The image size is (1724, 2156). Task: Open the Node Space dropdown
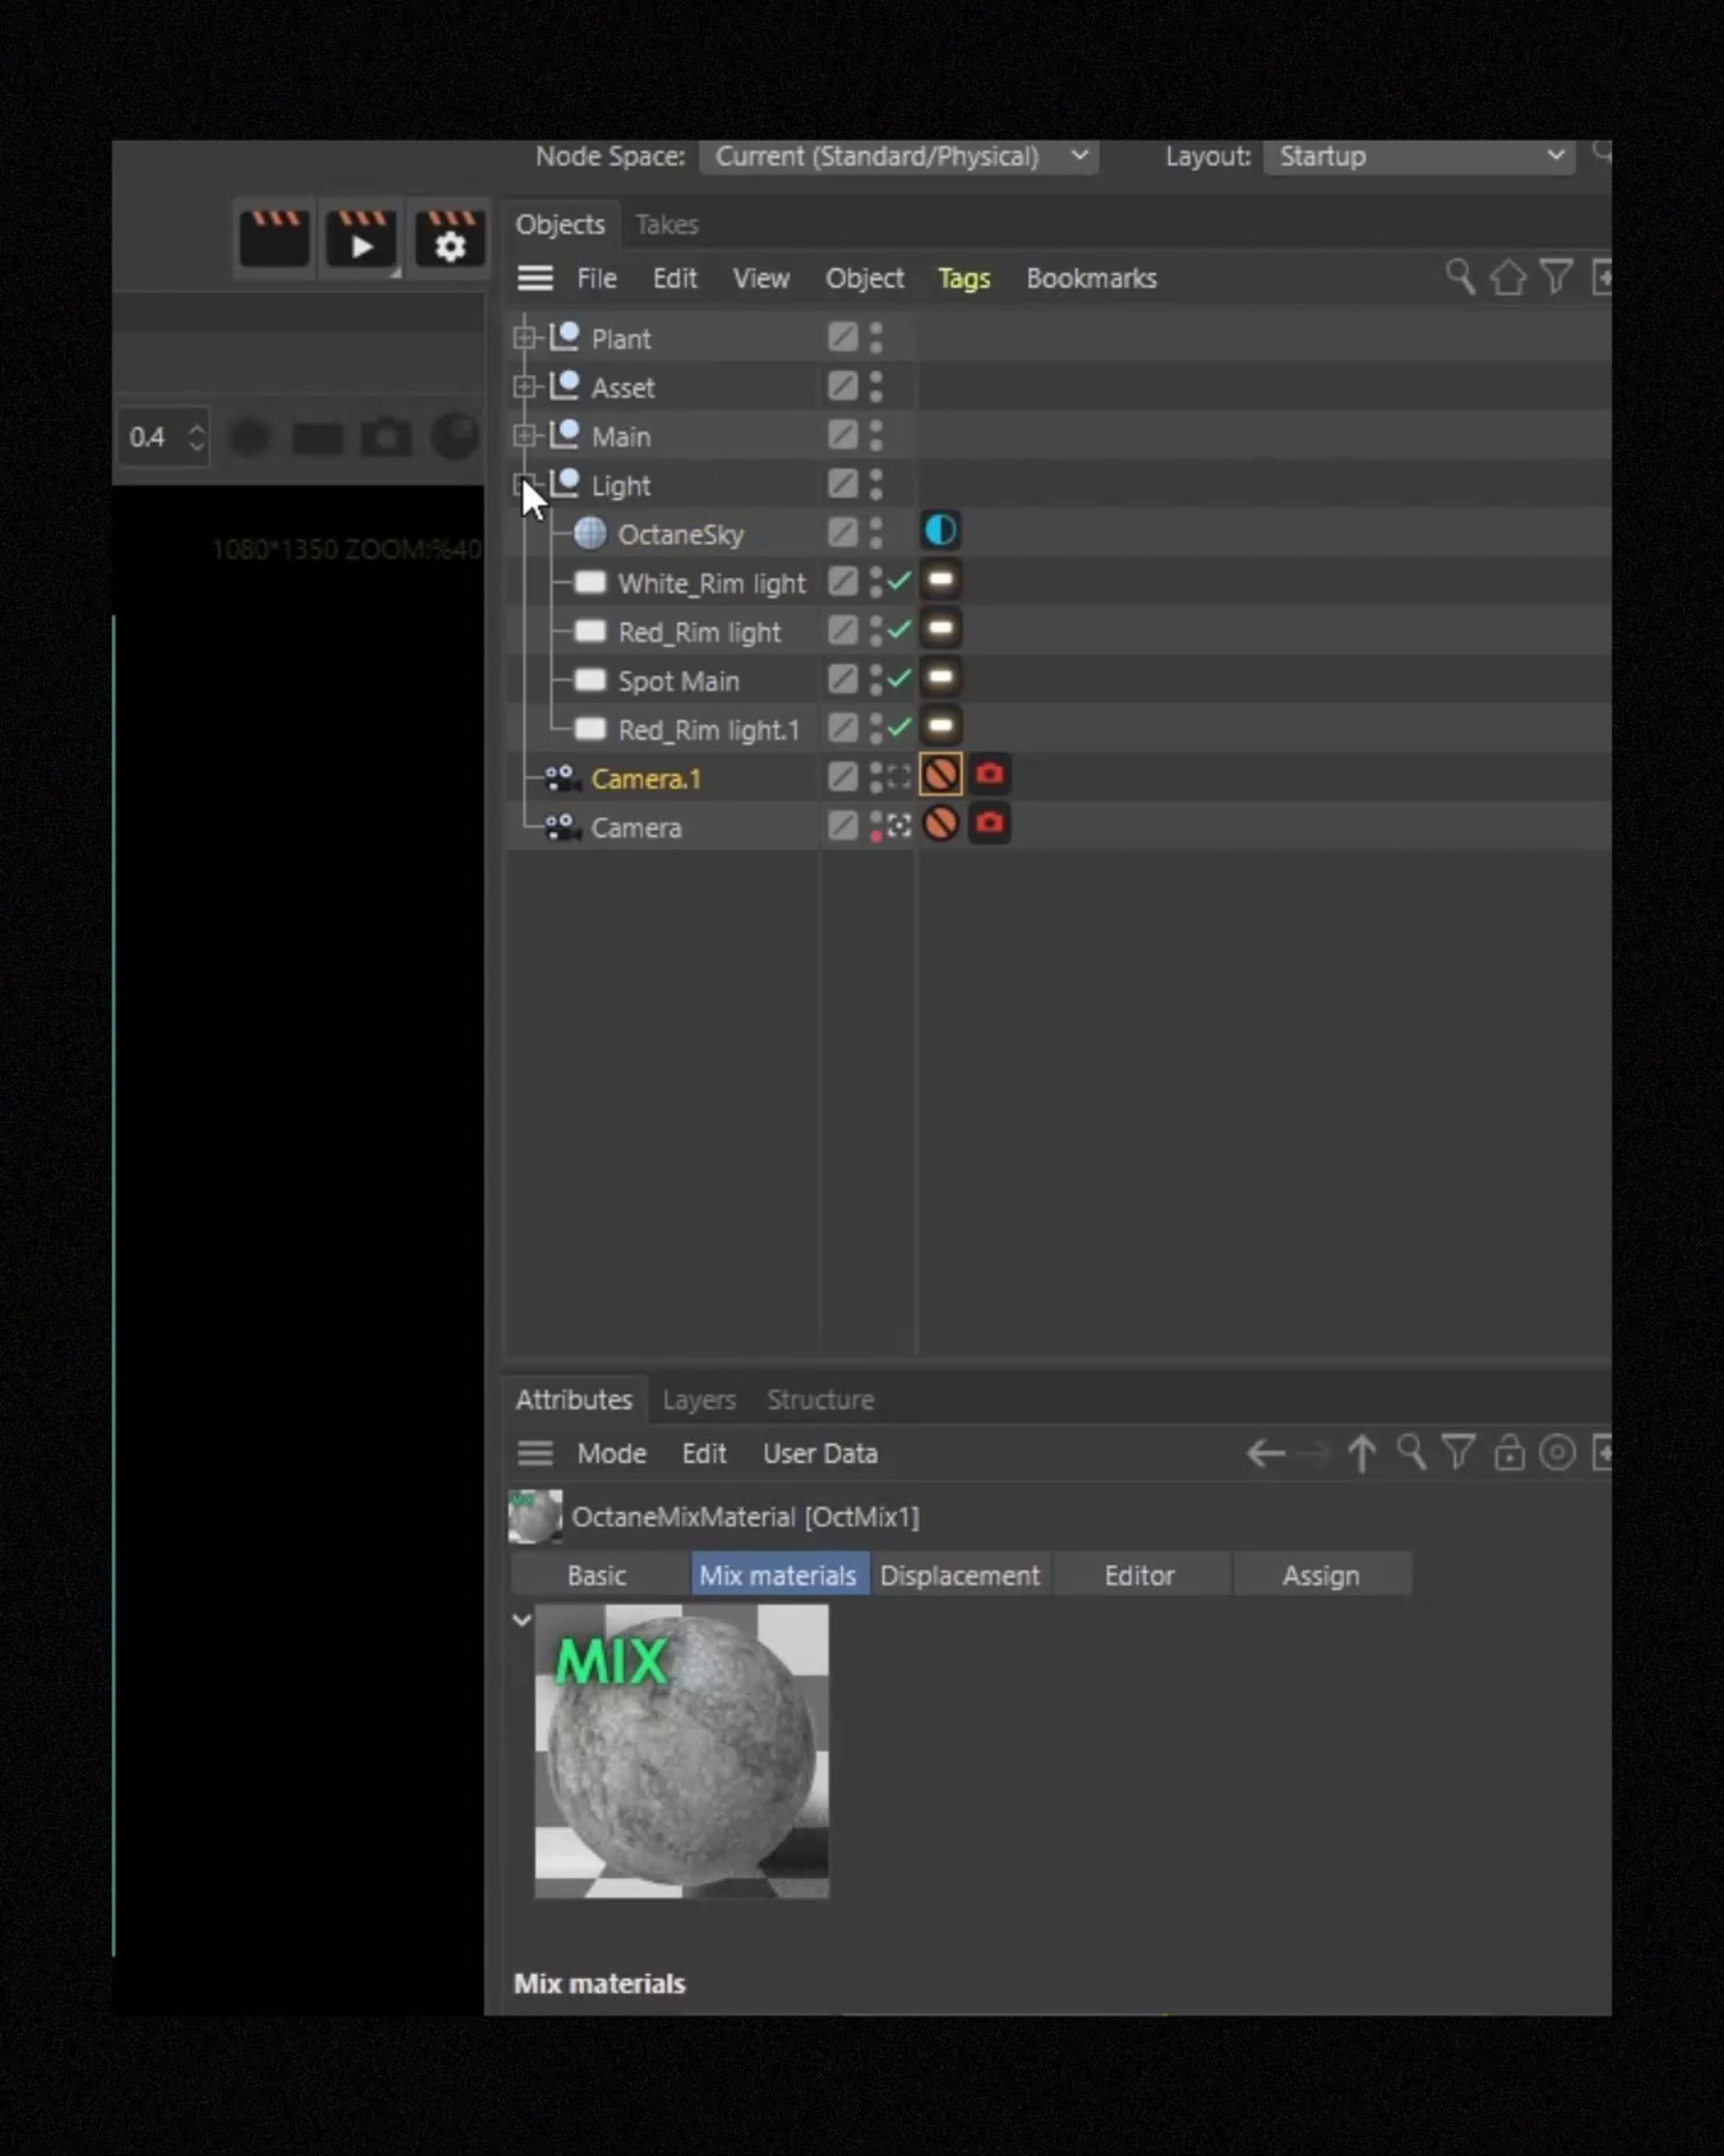pyautogui.click(x=899, y=157)
